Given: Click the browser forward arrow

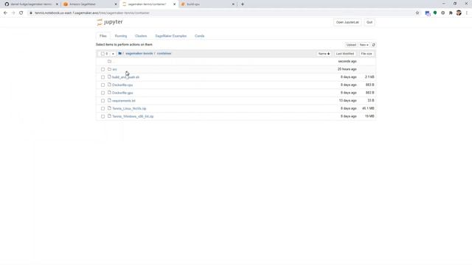Looking at the screenshot, I should click(13, 13).
